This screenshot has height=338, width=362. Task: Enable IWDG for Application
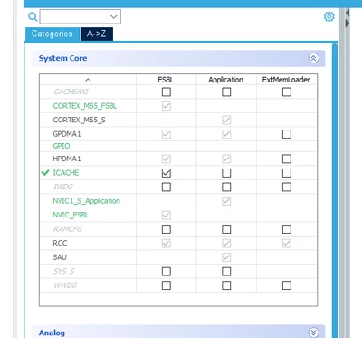coord(226,187)
